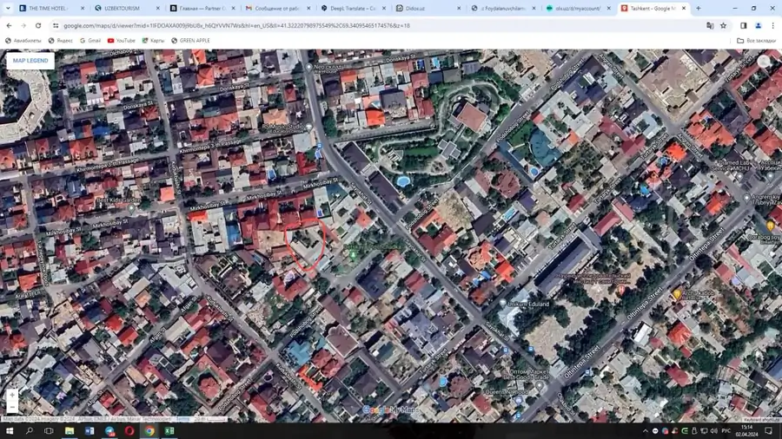Open the Windows Start menu

coord(9,431)
